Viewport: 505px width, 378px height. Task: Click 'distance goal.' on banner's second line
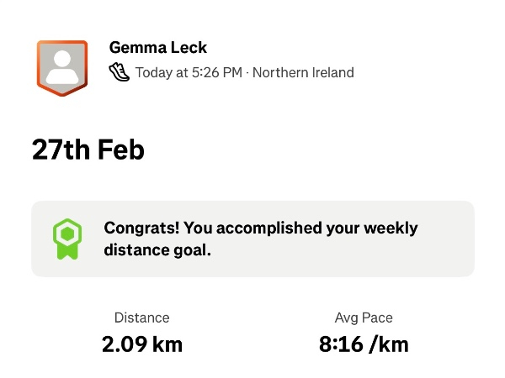[x=157, y=249]
